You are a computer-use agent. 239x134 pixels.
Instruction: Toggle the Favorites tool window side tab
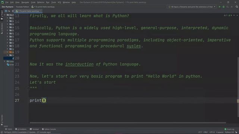(1, 120)
